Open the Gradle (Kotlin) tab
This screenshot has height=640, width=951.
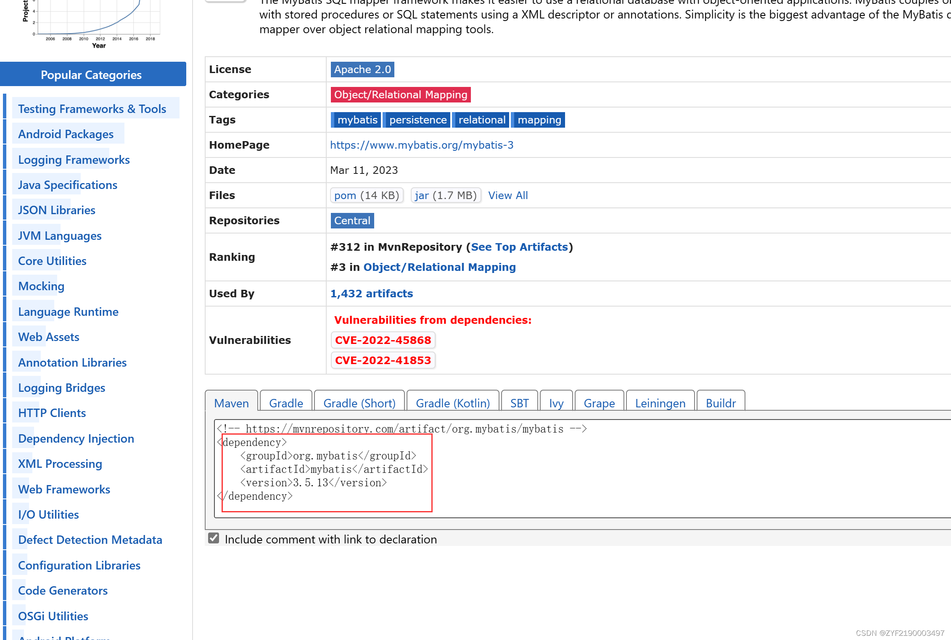(452, 403)
